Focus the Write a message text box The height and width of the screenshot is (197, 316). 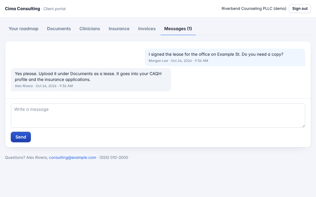(x=158, y=116)
